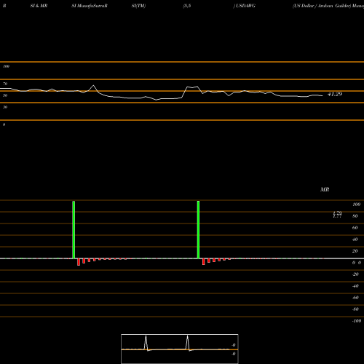Click the 60 label on MR axis
The image size is (364, 364).
tap(355, 228)
